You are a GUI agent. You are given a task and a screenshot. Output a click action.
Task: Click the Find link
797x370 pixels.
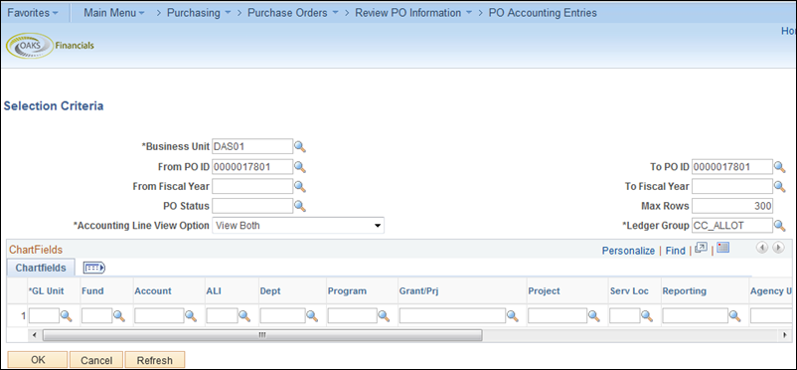click(675, 251)
